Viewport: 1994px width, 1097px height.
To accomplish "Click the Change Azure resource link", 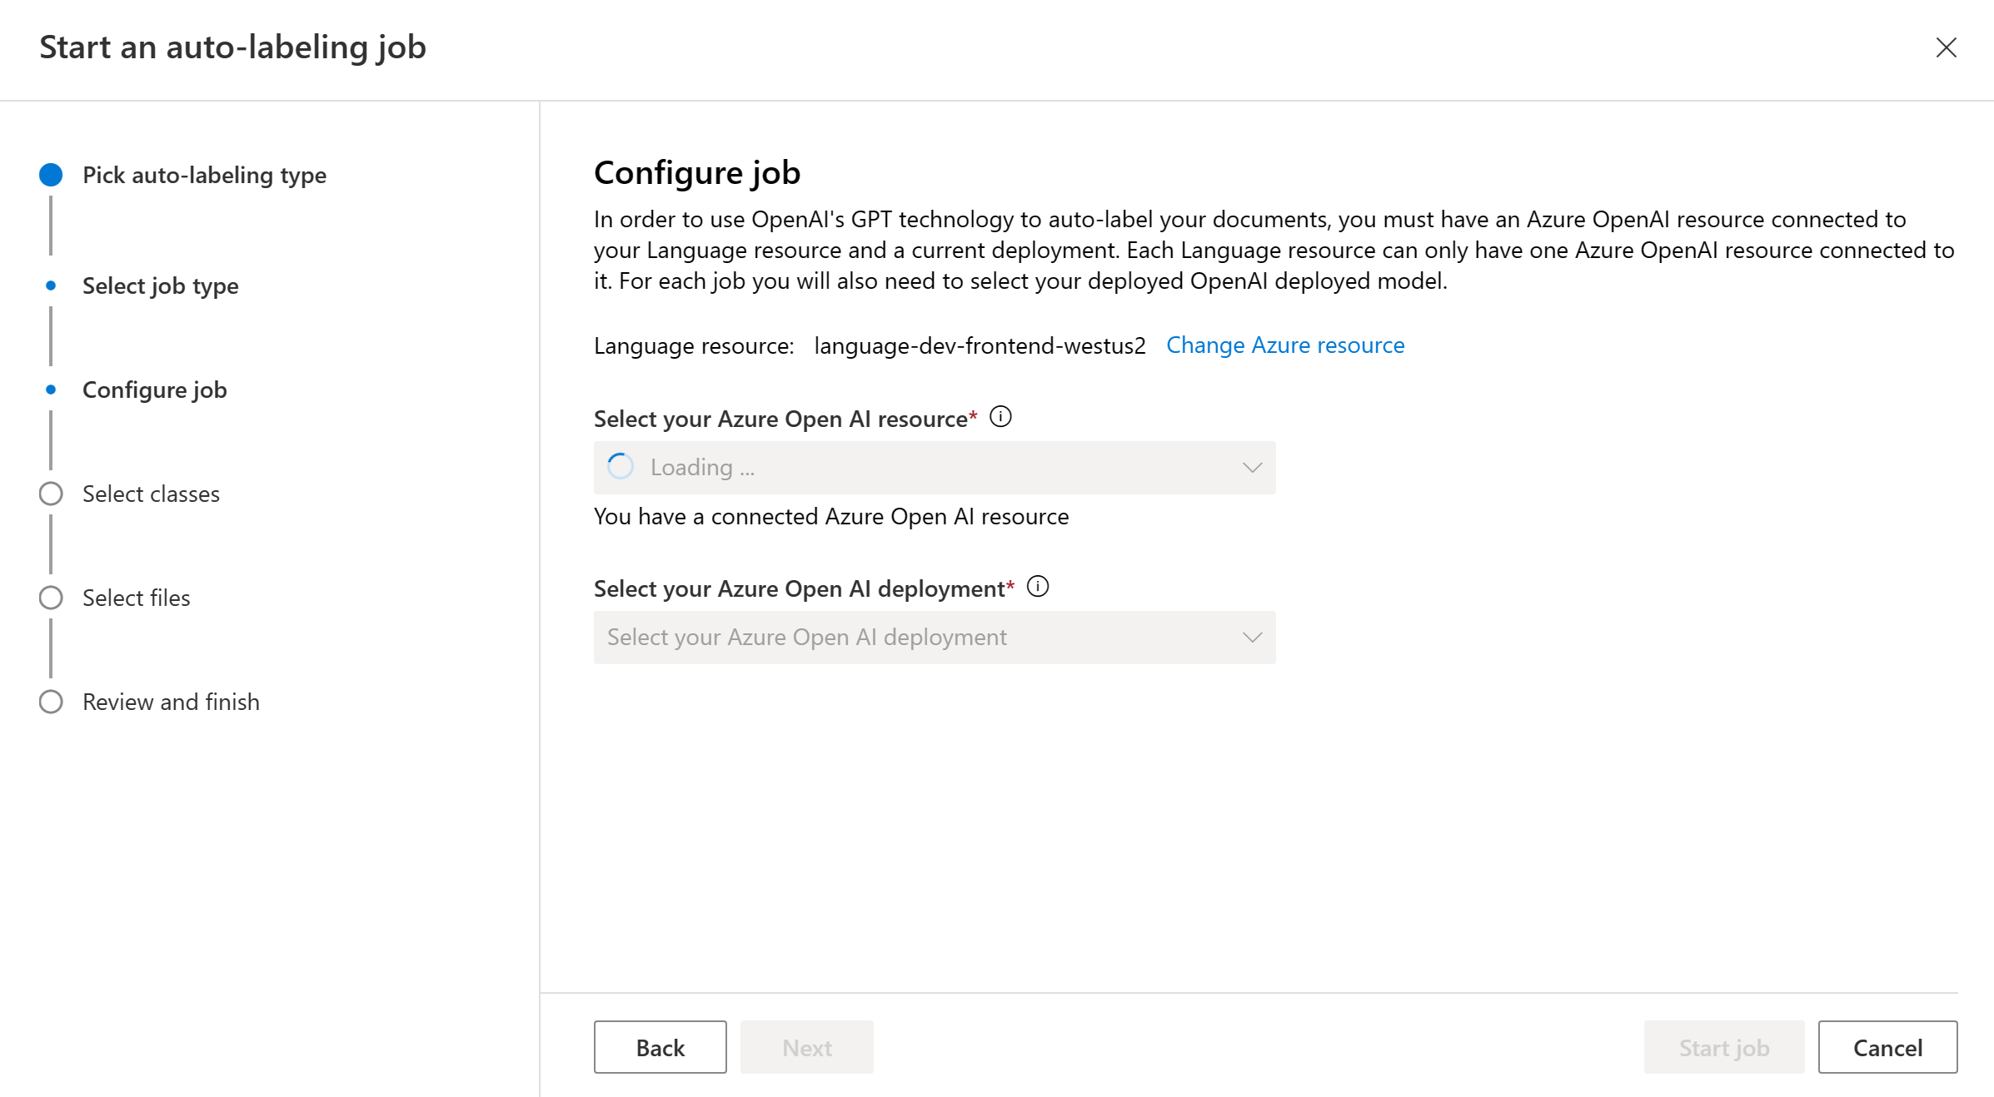I will tap(1284, 345).
